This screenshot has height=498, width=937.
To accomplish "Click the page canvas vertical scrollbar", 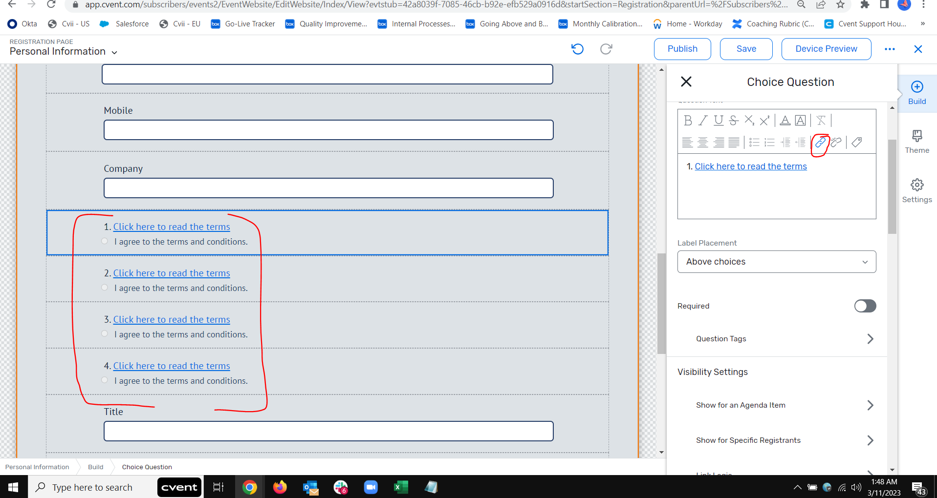I will point(661,303).
